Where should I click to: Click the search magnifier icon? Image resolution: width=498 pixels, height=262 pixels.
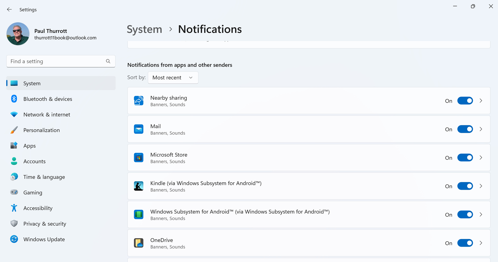(x=108, y=61)
